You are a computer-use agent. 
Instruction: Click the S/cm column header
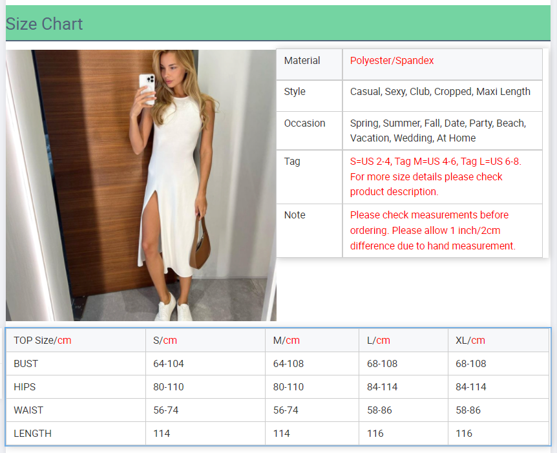(165, 341)
